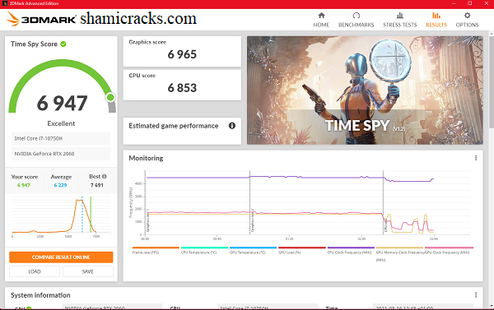Click the info icon beside Estimated game performance

pyautogui.click(x=232, y=126)
